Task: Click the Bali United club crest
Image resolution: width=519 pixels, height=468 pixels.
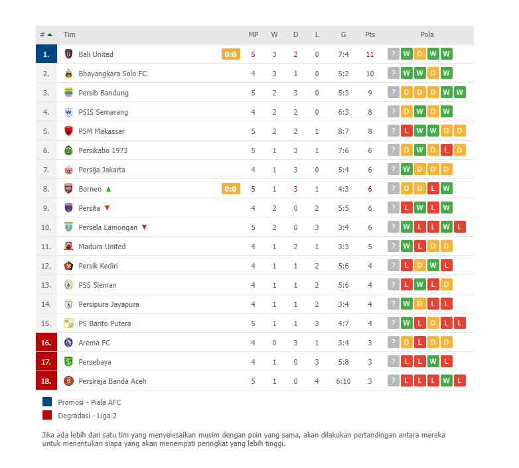Action: click(68, 54)
